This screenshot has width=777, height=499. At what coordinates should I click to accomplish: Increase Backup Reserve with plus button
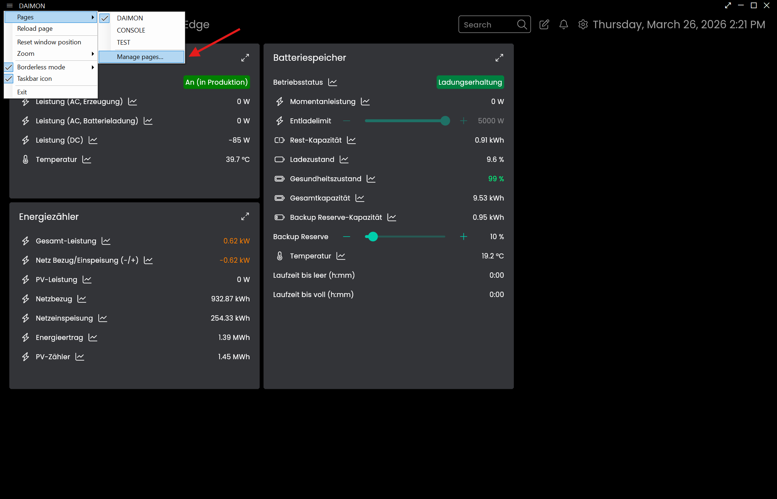click(x=463, y=237)
